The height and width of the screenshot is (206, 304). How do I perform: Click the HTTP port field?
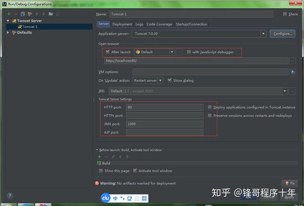pos(165,107)
